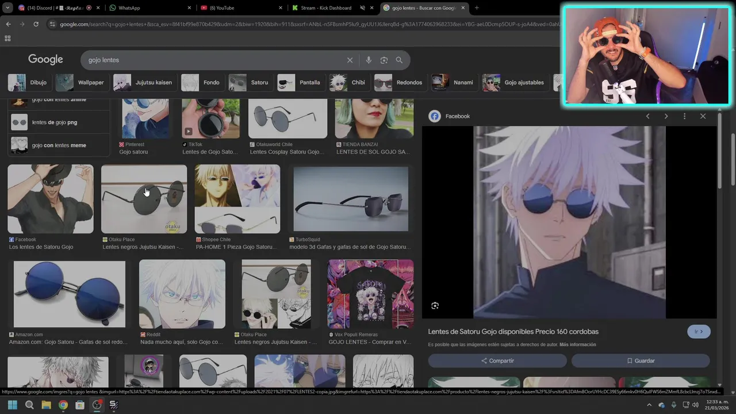The image size is (736, 414).
Task: Choose suggestion lentes de gojo png
Action: pyautogui.click(x=59, y=122)
